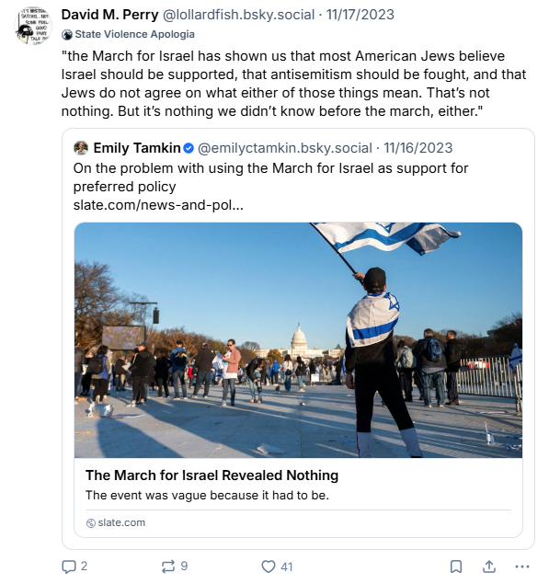Open Emily Tamkin's small avatar

point(81,148)
